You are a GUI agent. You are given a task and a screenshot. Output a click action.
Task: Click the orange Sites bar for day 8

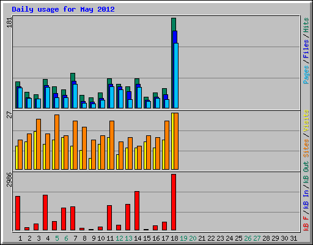[x=84, y=148]
